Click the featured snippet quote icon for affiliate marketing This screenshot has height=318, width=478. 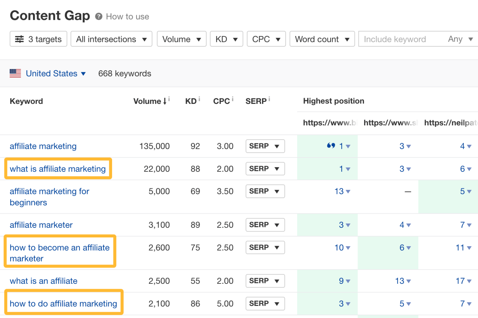[x=331, y=146]
